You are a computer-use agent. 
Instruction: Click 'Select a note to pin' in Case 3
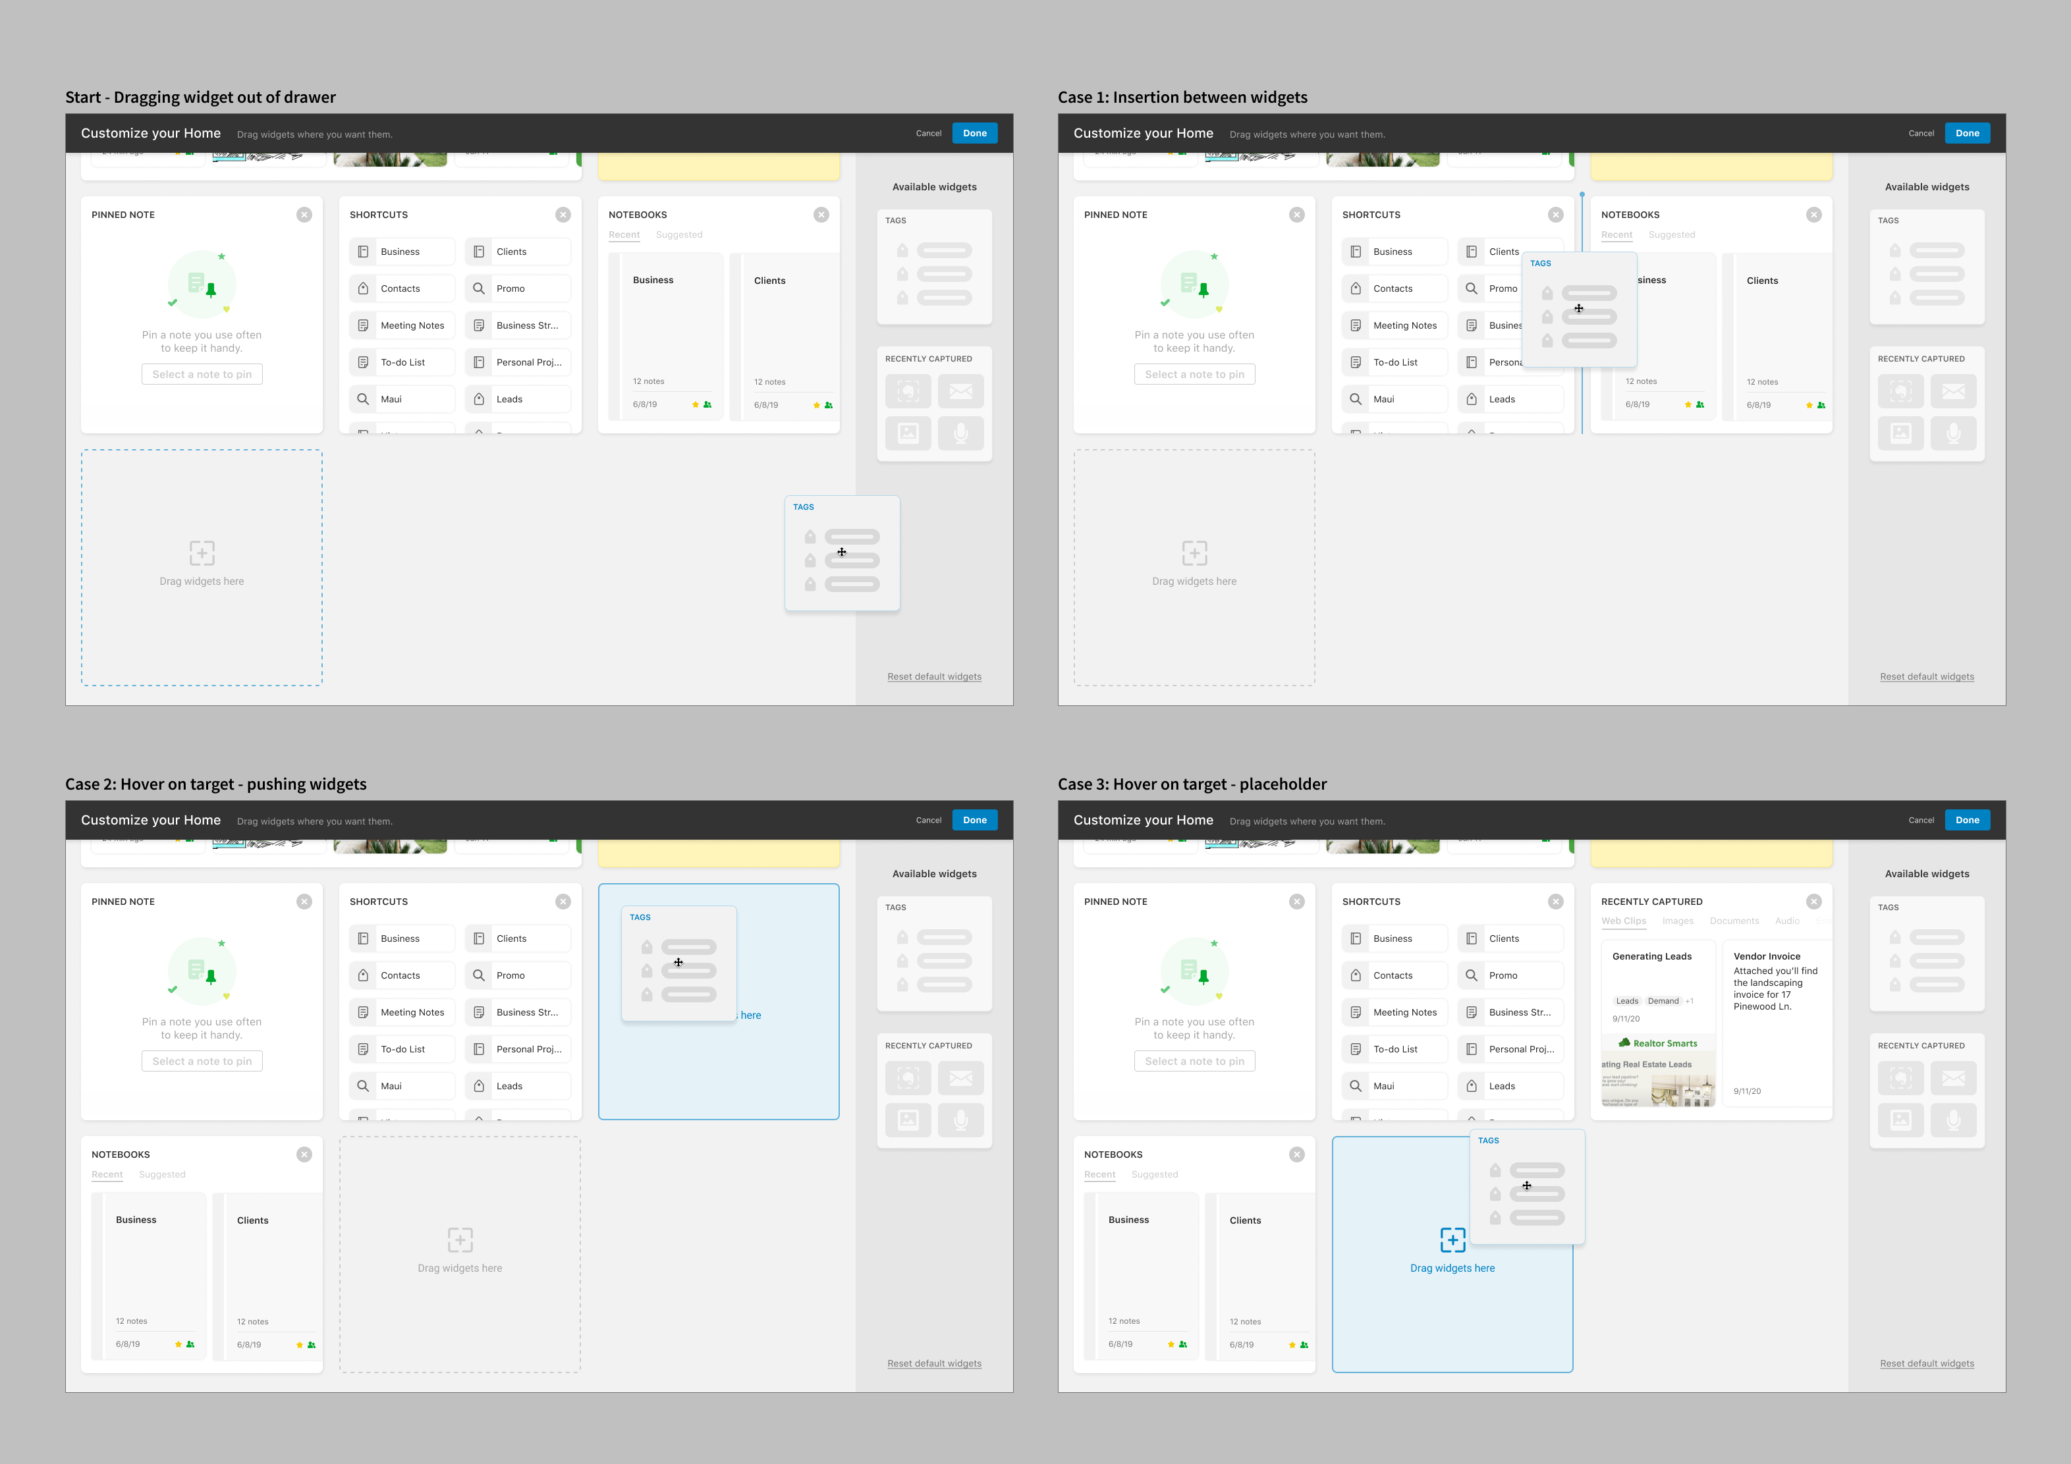click(1194, 1061)
